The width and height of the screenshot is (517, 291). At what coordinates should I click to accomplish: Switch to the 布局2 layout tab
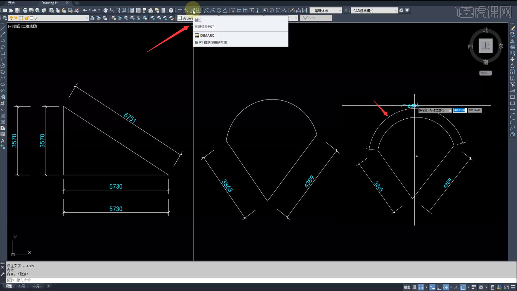coord(37,286)
